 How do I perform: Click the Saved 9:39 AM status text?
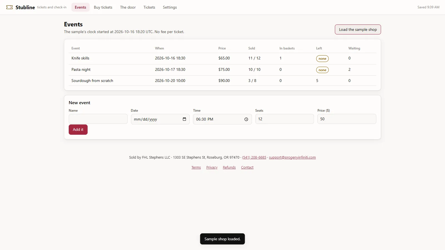tap(428, 7)
